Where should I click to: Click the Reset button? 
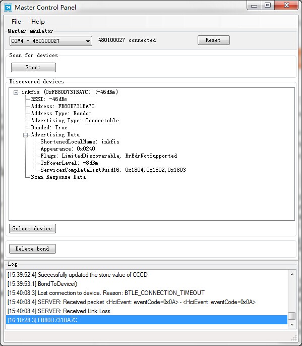[x=213, y=40]
